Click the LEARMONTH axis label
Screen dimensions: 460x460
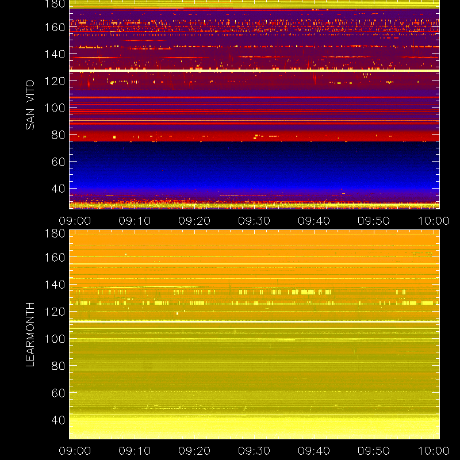30,334
